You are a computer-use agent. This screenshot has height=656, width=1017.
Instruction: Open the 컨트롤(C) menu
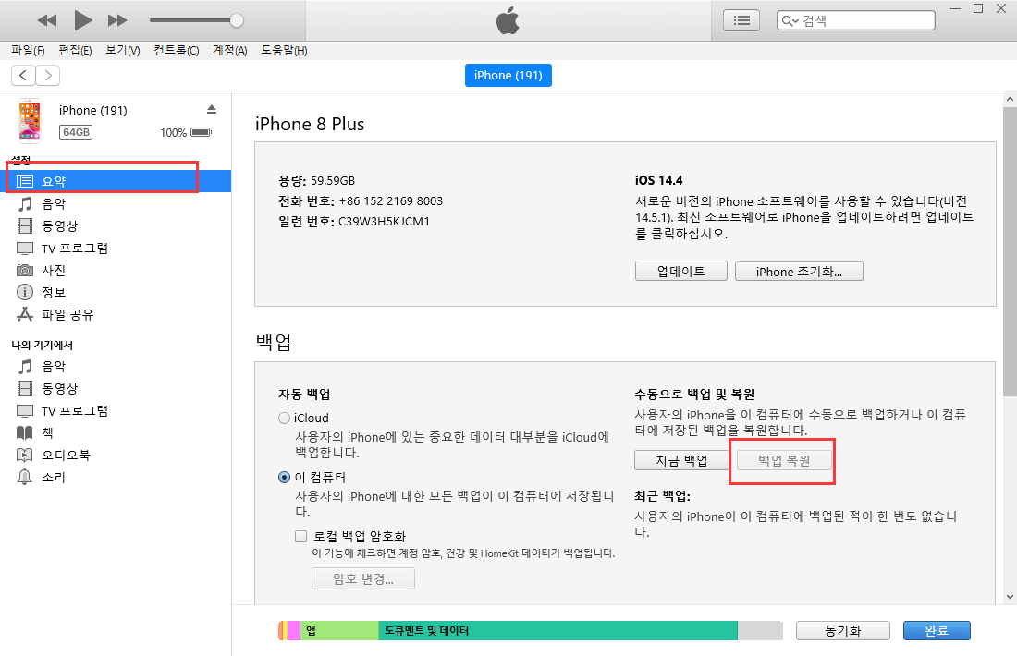[x=176, y=50]
